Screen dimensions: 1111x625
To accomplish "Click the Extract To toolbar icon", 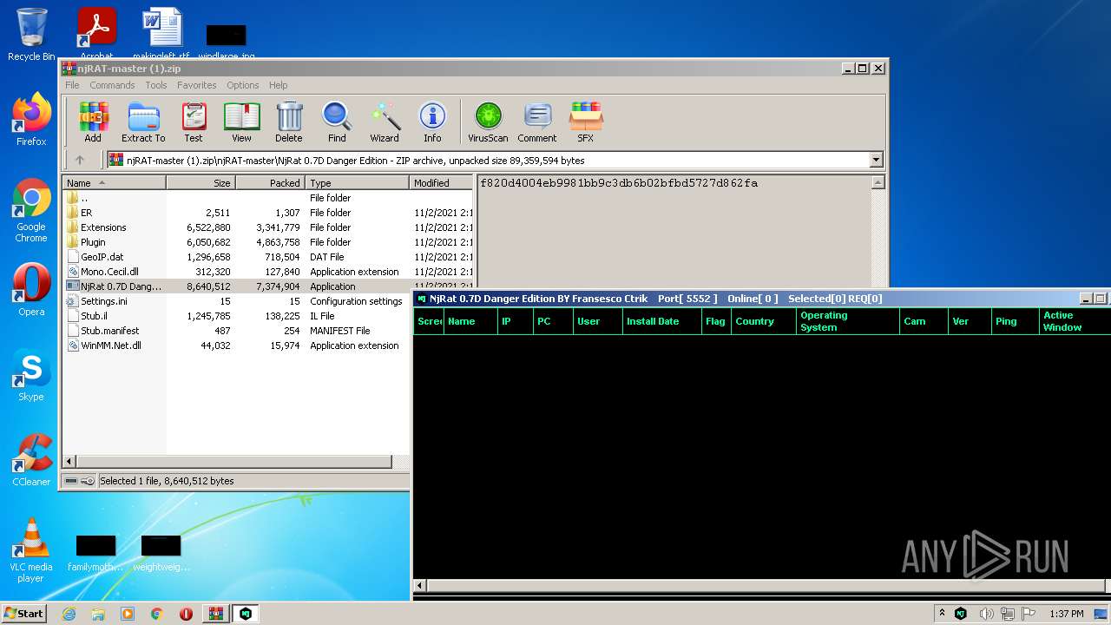I will 143,122.
